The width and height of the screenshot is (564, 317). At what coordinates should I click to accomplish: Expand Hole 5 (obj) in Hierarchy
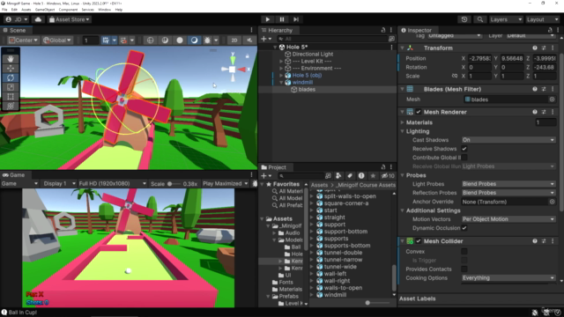click(281, 76)
